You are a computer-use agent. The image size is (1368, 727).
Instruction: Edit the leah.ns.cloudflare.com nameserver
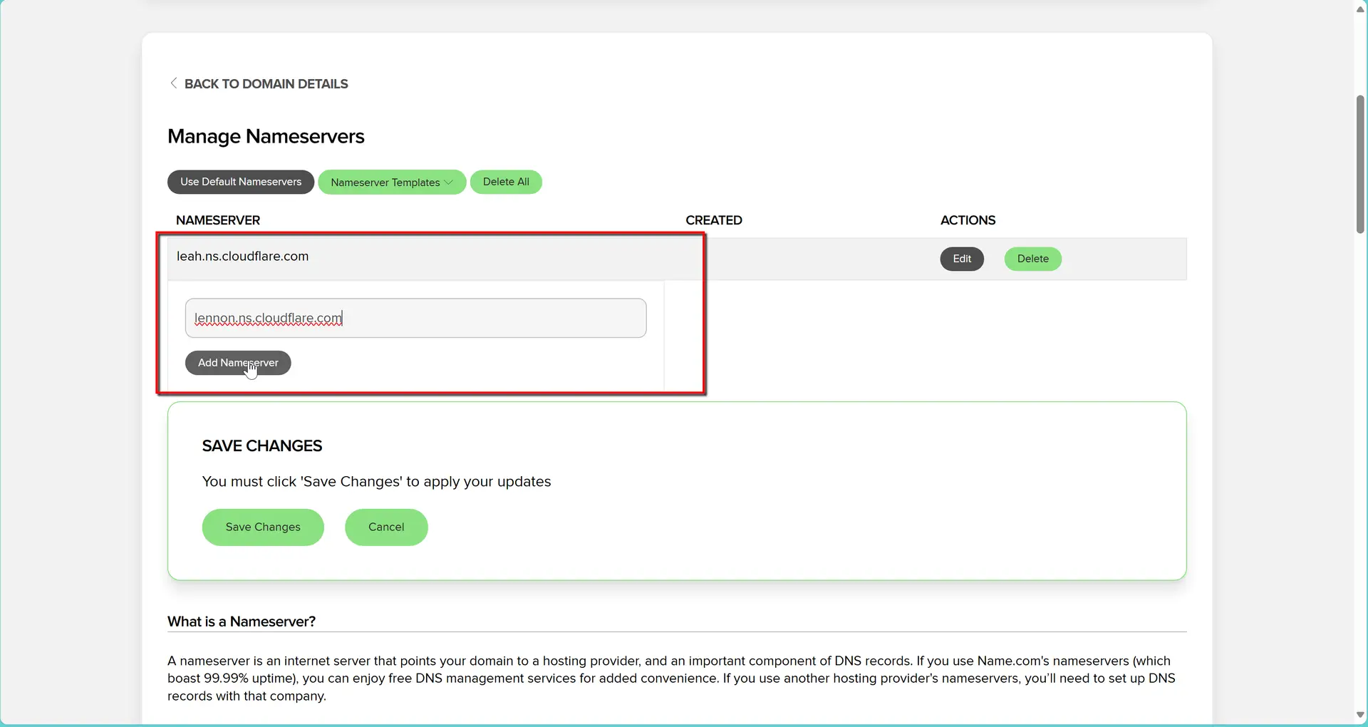961,259
